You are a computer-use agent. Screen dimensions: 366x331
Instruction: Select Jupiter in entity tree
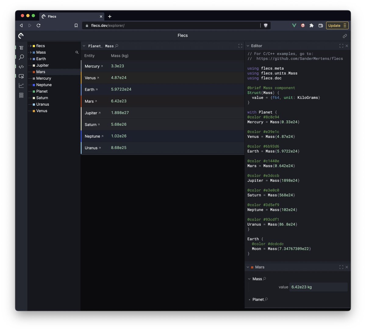[42, 65]
